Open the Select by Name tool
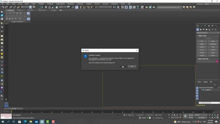The height and width of the screenshot is (124, 220). point(34,7)
